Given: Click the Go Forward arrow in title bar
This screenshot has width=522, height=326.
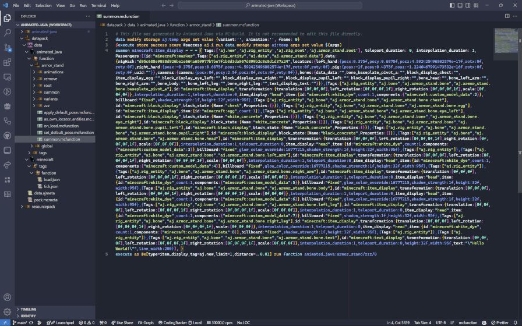Looking at the screenshot, I should tap(171, 5).
